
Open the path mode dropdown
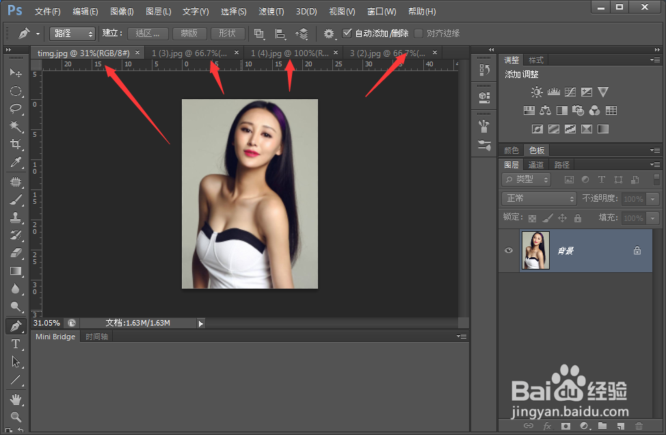(72, 34)
